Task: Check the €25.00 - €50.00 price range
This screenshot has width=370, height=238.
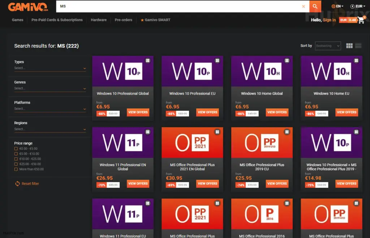Action: coord(16,164)
